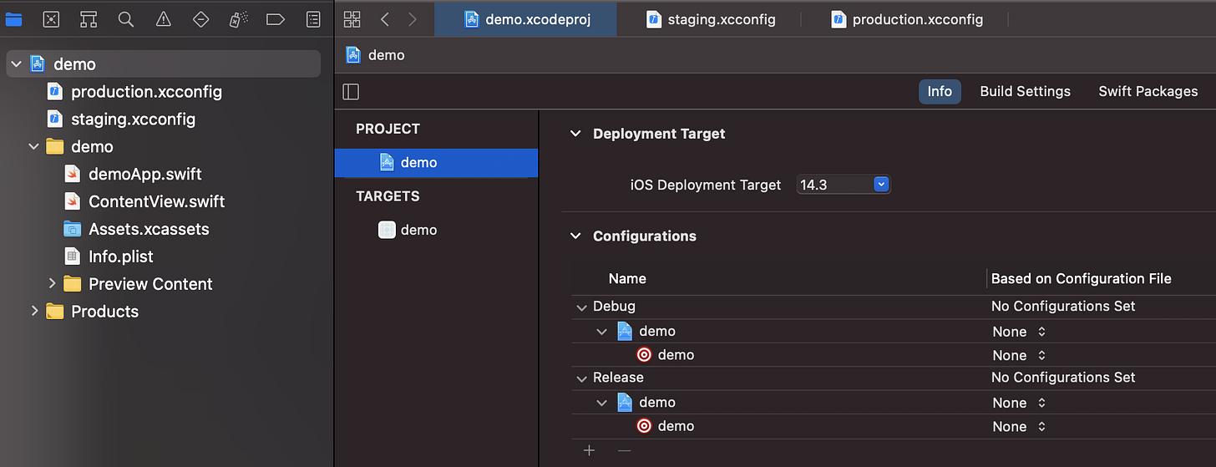
Task: Select the Info tab
Action: click(x=940, y=92)
